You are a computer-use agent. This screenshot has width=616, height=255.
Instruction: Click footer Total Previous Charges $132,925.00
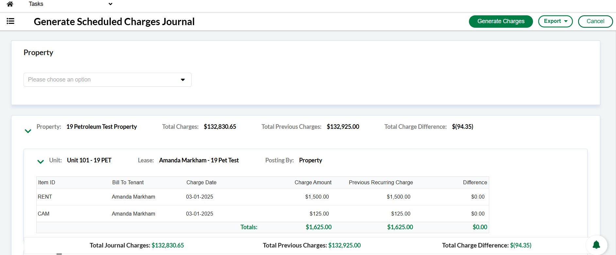tap(344, 245)
